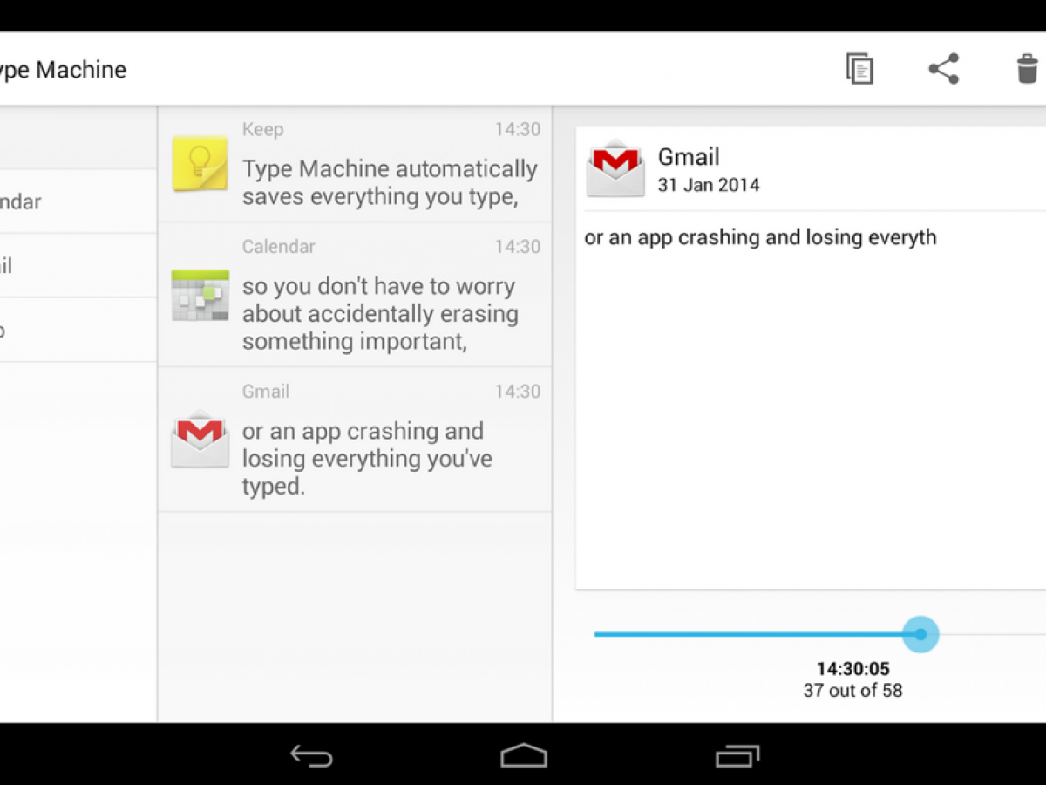Tap the Calendar app icon in list
Viewport: 1046px width, 785px height.
(200, 295)
